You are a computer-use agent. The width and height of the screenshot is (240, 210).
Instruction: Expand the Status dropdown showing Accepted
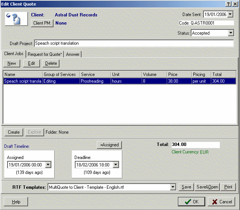click(230, 33)
